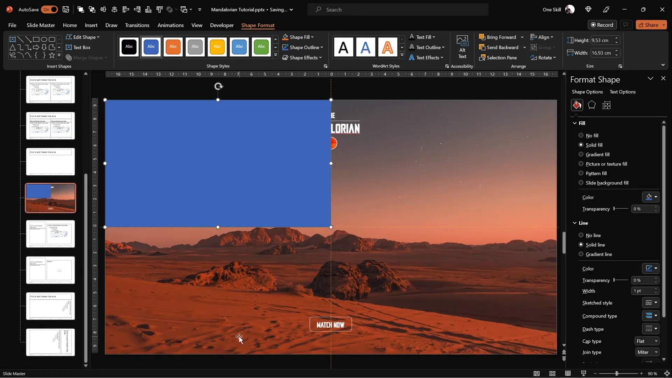Select the Solid line radio option
The height and width of the screenshot is (378, 672).
pos(581,245)
